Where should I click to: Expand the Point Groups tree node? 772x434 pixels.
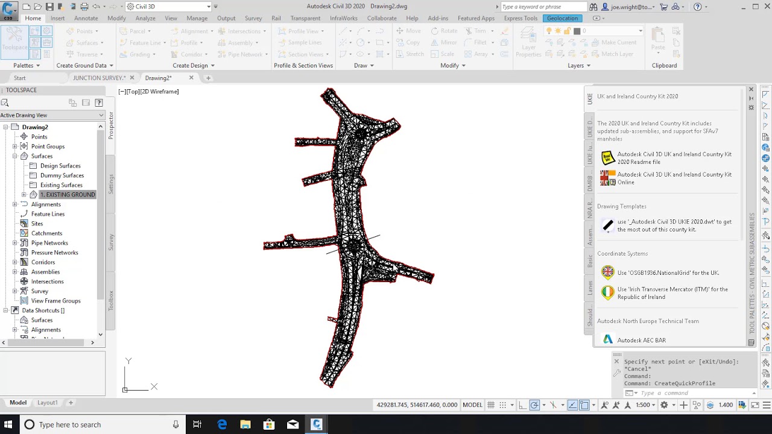pyautogui.click(x=15, y=146)
